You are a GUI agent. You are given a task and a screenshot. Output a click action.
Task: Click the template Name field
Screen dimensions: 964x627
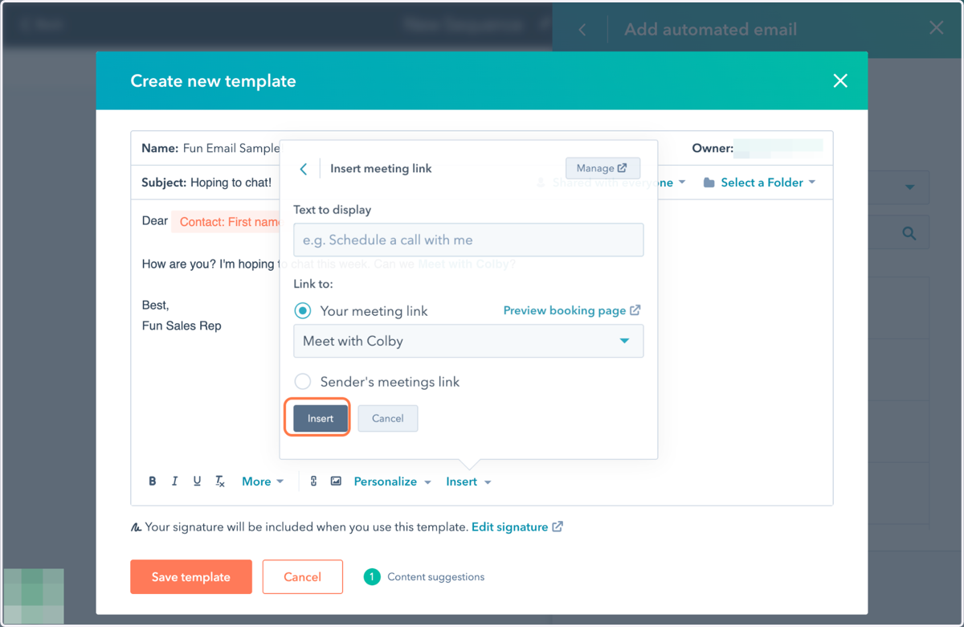210,148
